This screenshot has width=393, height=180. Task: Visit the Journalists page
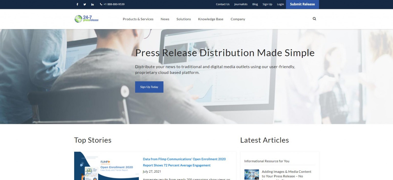(241, 4)
